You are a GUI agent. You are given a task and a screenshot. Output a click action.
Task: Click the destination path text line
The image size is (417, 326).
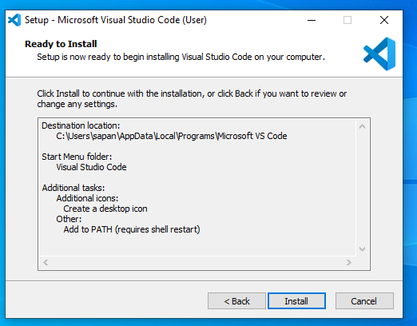click(x=172, y=136)
